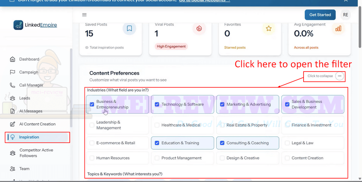Check E-commerce & Retail
Screen dimensions: 362x182
(x=92, y=143)
